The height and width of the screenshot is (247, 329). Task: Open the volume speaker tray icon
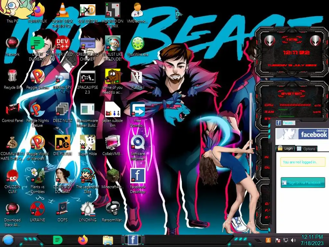293,240
